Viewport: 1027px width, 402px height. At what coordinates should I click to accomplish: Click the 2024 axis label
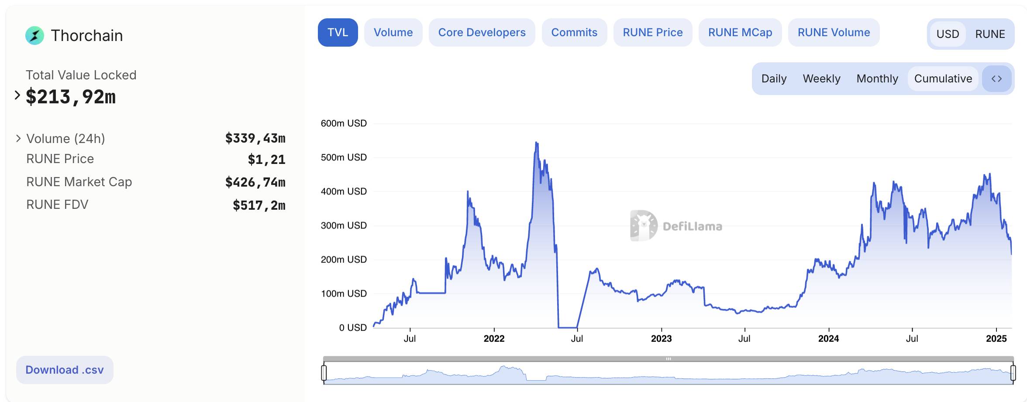click(828, 339)
